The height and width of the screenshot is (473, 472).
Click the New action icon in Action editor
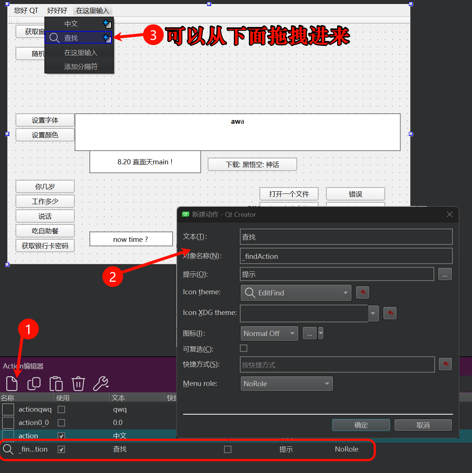pyautogui.click(x=12, y=384)
